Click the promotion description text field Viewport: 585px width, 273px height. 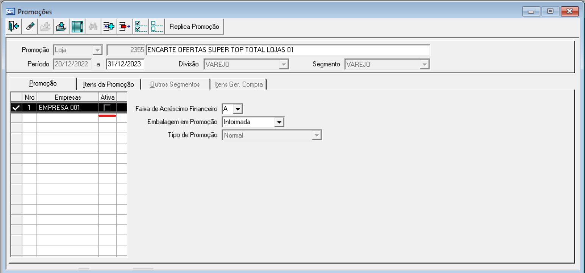pyautogui.click(x=288, y=50)
